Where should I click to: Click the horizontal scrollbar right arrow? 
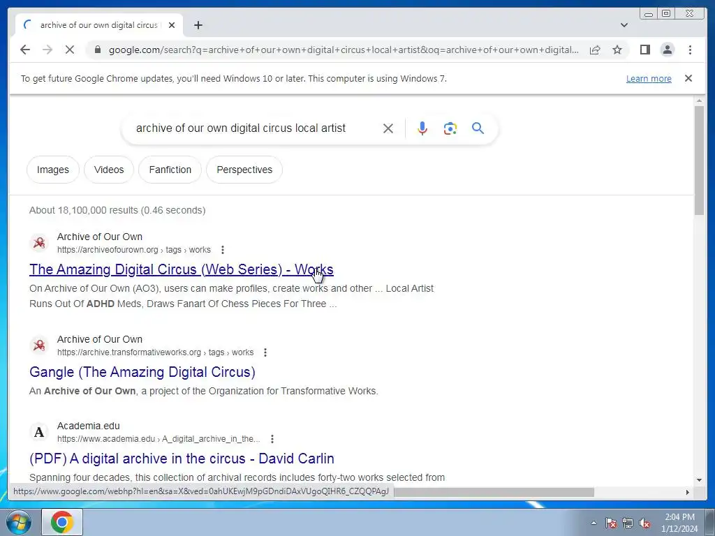688,492
